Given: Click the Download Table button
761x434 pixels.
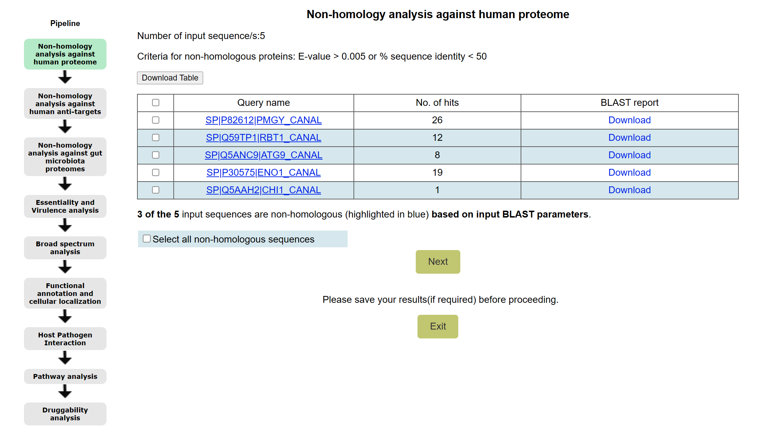Looking at the screenshot, I should point(170,78).
